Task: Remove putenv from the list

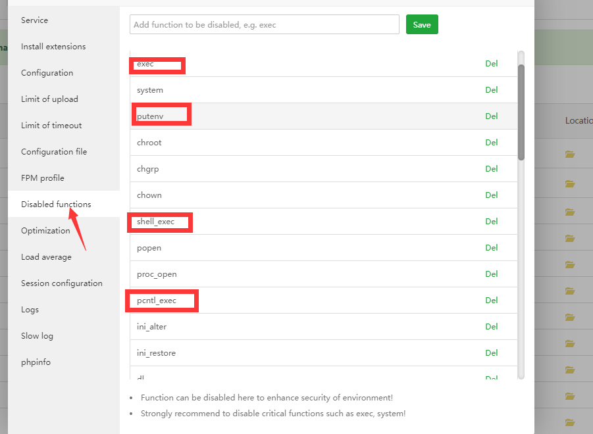Action: (491, 116)
